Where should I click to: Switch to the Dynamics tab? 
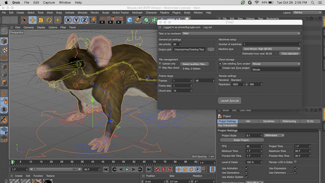tap(268, 121)
